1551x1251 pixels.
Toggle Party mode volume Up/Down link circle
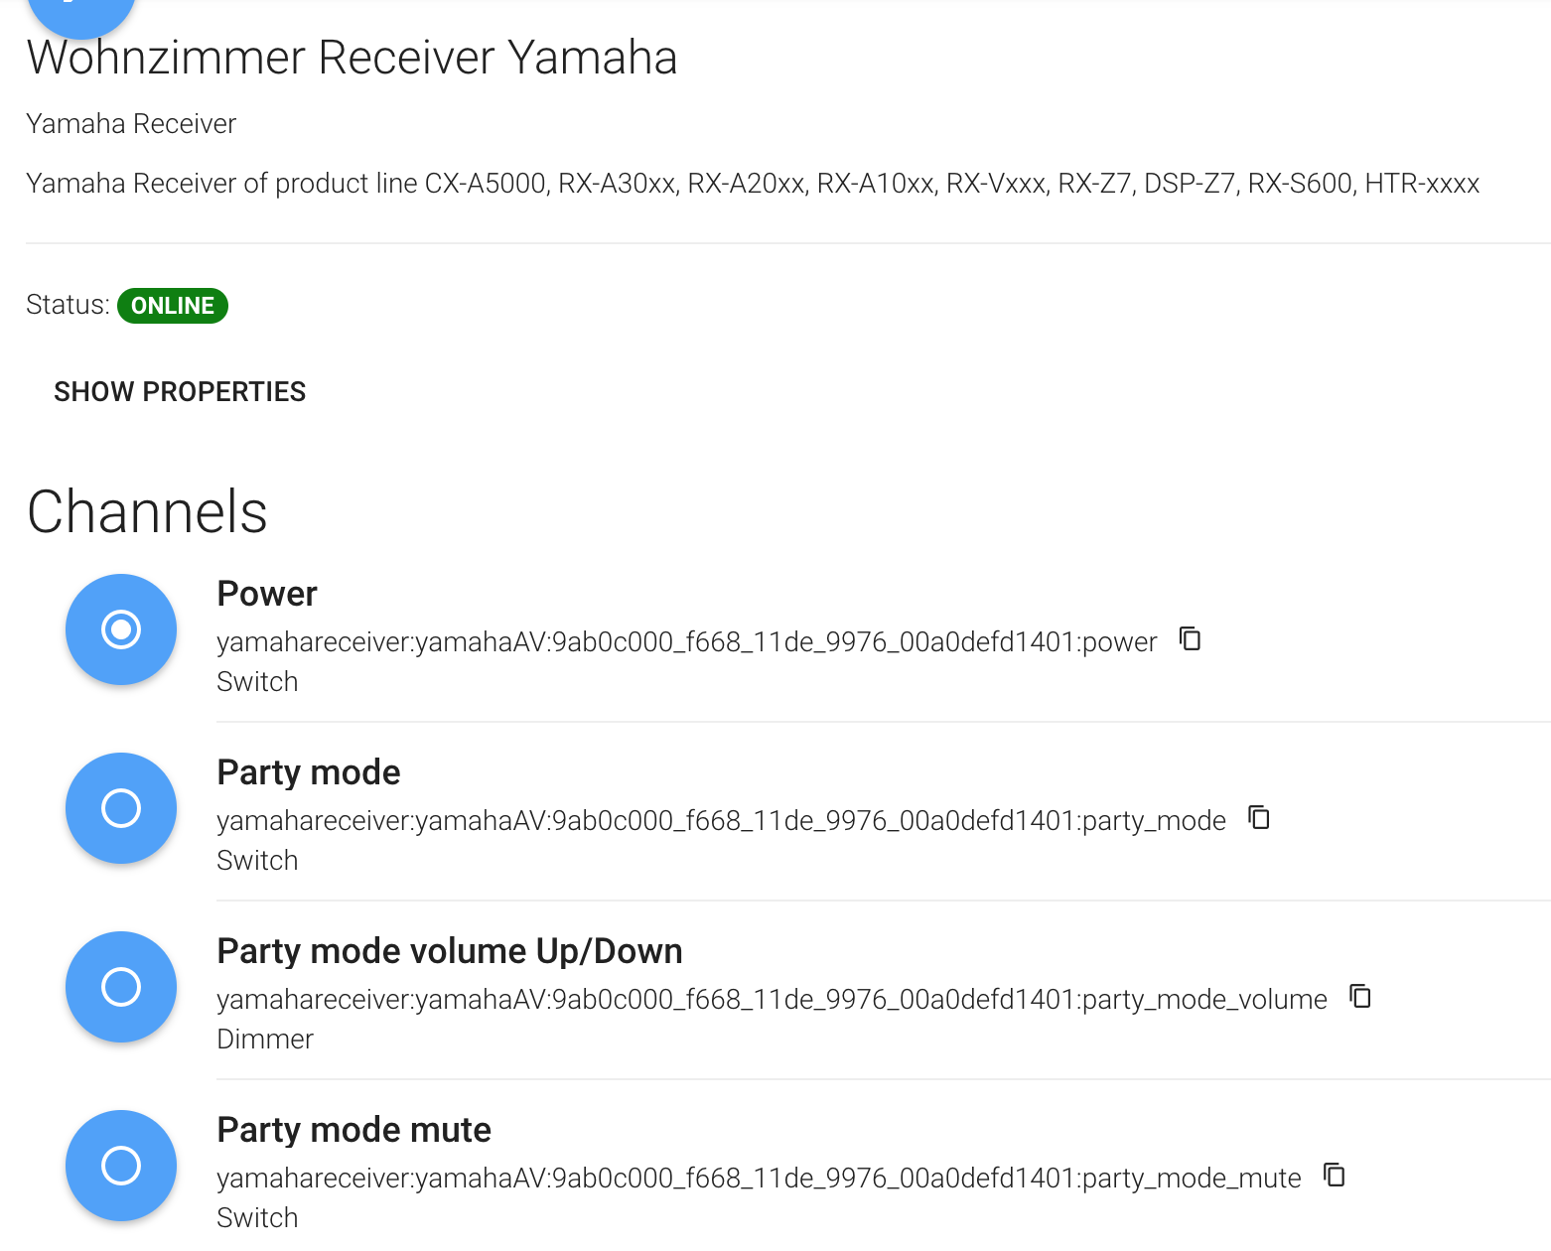pos(121,987)
